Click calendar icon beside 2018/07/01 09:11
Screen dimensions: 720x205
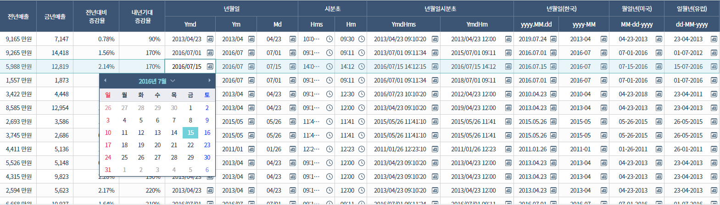[x=508, y=80]
